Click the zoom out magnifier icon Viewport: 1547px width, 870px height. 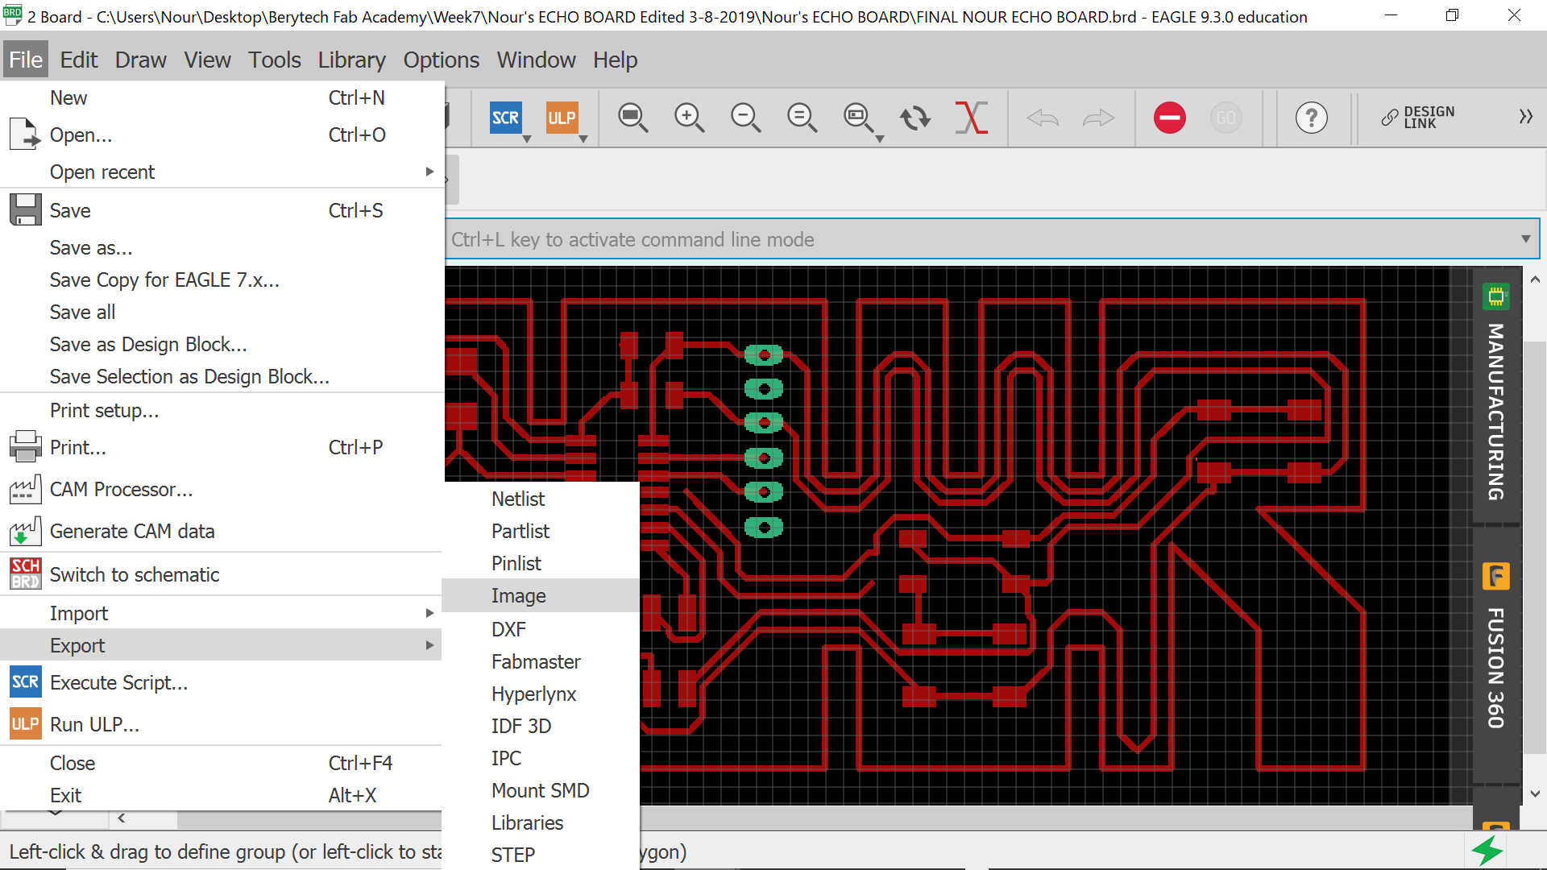coord(745,118)
